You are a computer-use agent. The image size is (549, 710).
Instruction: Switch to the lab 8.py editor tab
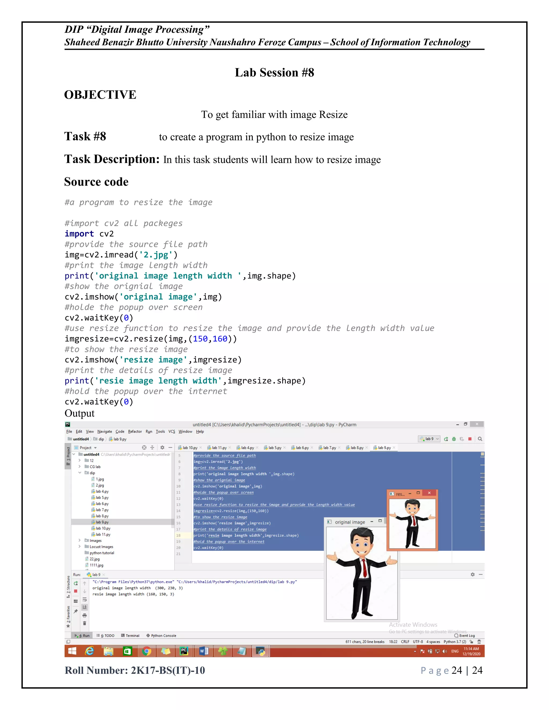pos(357,448)
